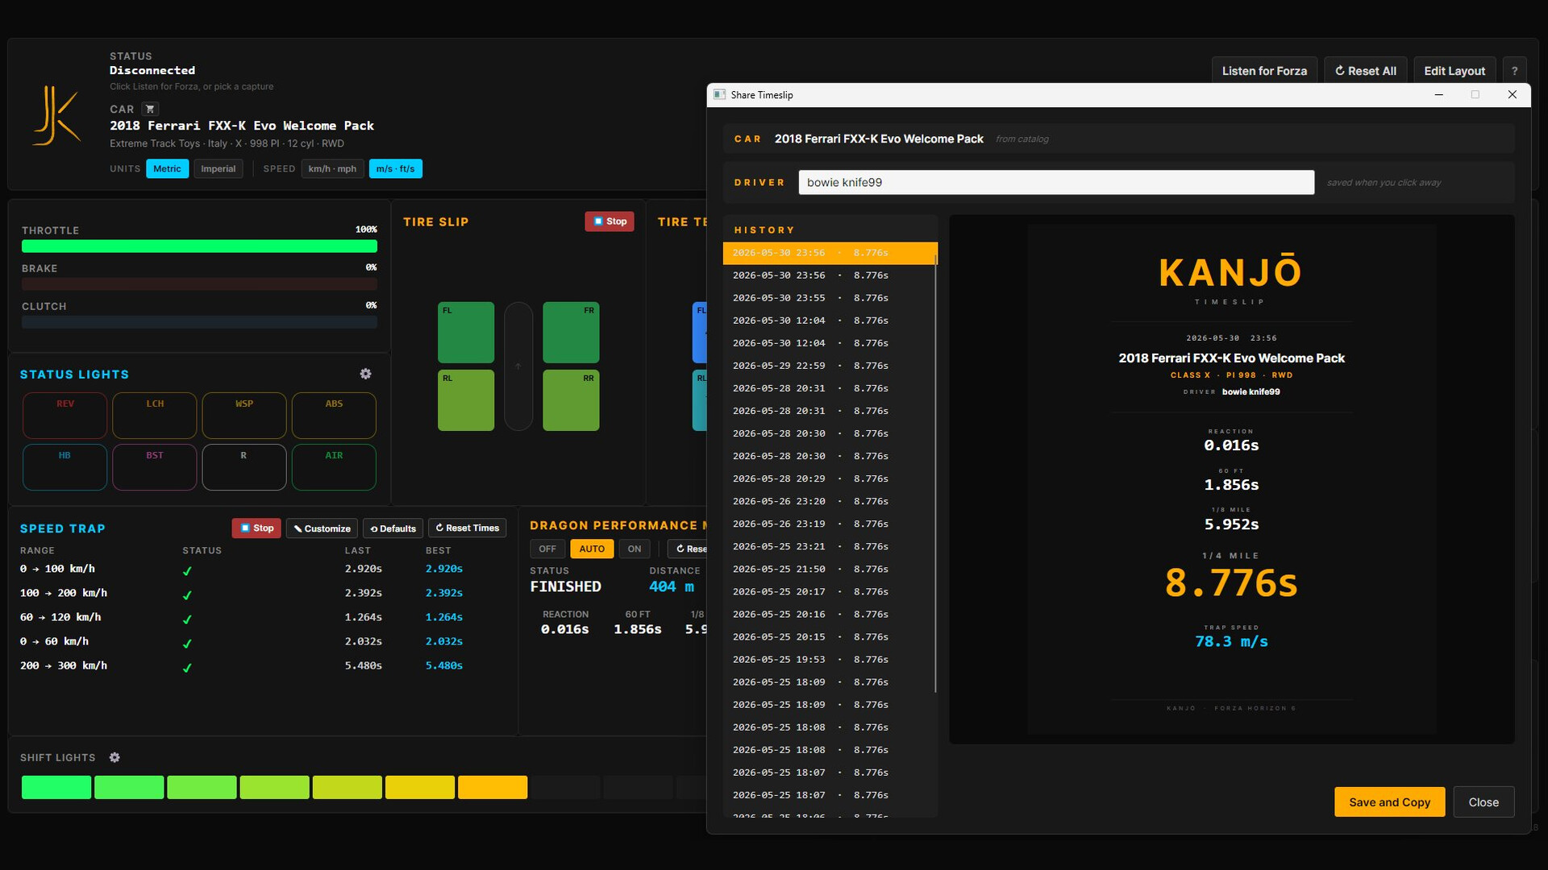The image size is (1548, 870).
Task: Open Edit Layout
Action: pyautogui.click(x=1454, y=71)
